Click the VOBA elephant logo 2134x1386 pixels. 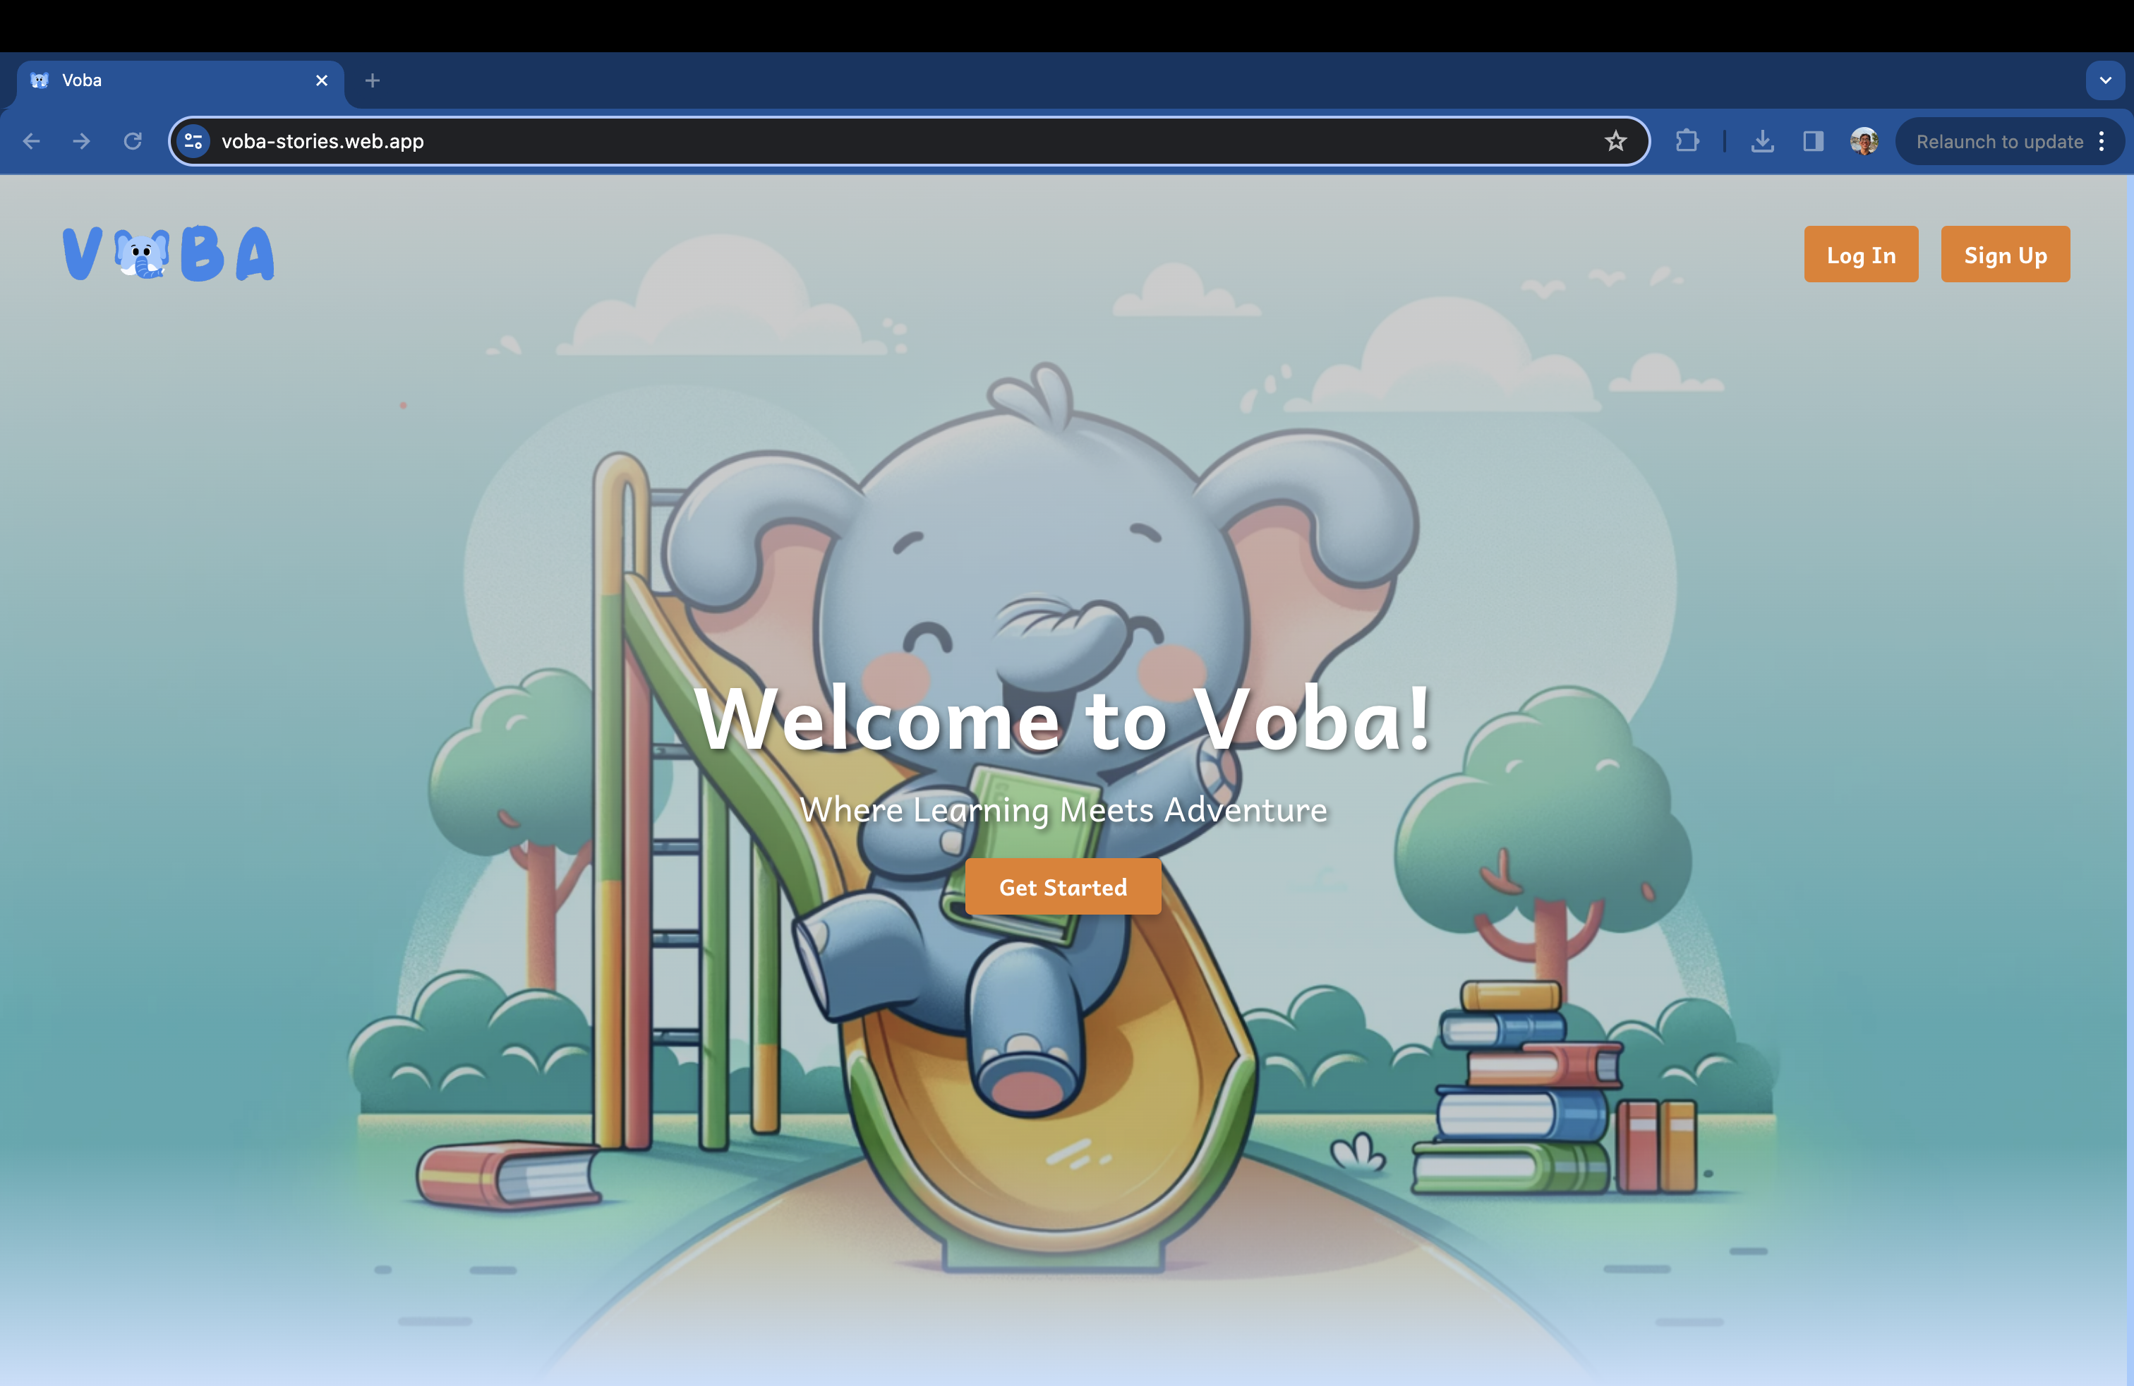click(x=169, y=254)
